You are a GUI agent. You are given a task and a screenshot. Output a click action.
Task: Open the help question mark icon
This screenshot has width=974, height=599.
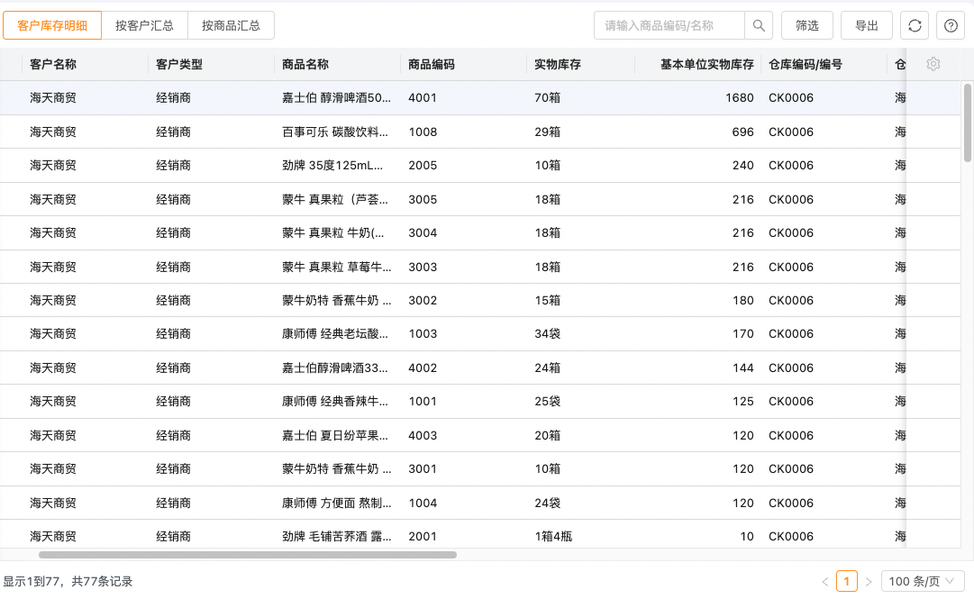(x=951, y=25)
